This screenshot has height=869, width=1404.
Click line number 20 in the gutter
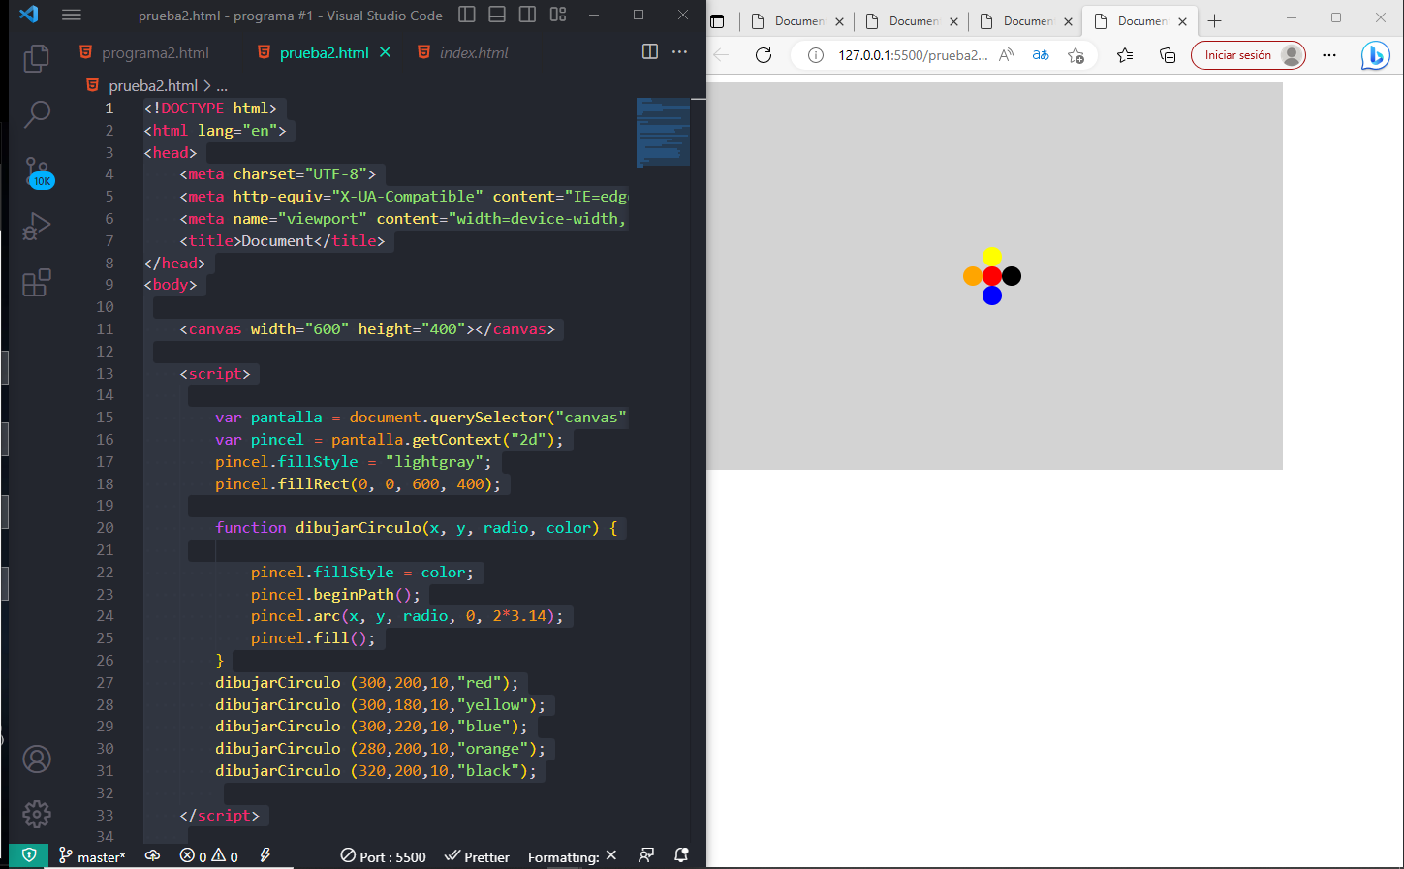pyautogui.click(x=105, y=528)
